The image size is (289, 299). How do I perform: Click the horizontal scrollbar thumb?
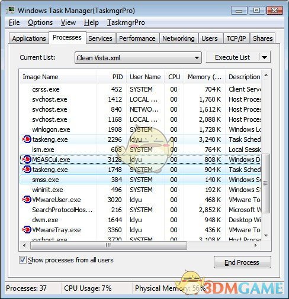tap(108, 246)
